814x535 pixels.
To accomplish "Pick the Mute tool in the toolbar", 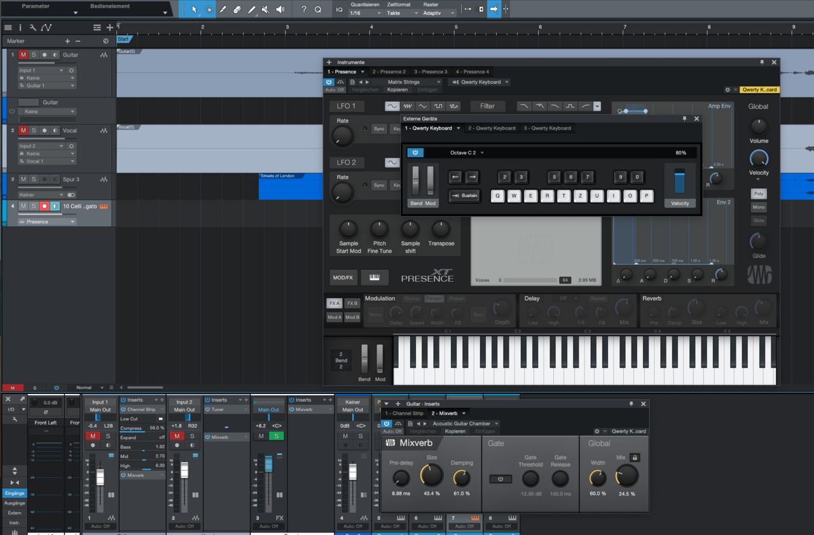I will point(265,10).
